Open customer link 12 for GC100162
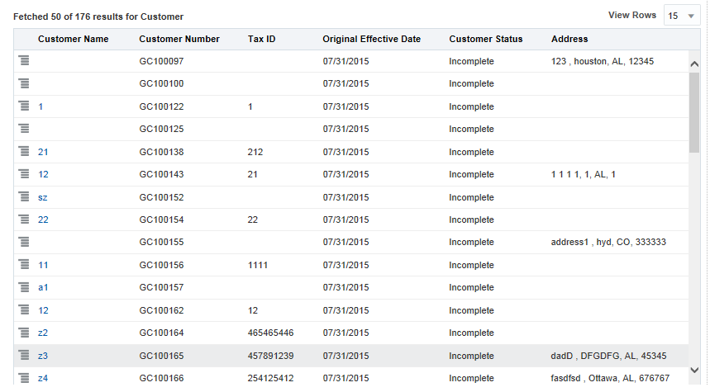Viewport: 710px width, 392px height. pos(43,310)
